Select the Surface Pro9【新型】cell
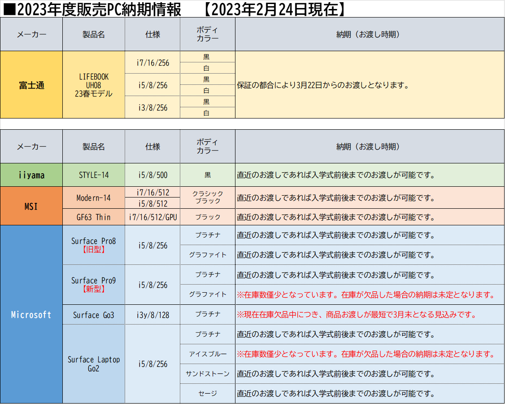 click(x=94, y=285)
